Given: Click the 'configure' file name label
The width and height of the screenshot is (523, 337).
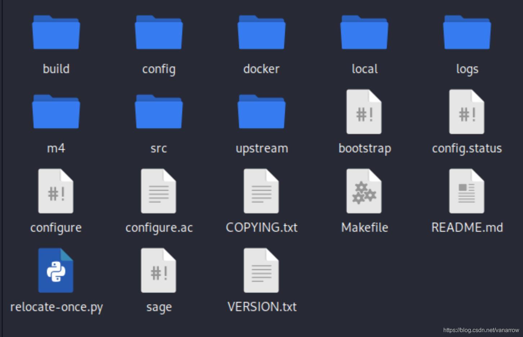Looking at the screenshot, I should [x=56, y=228].
